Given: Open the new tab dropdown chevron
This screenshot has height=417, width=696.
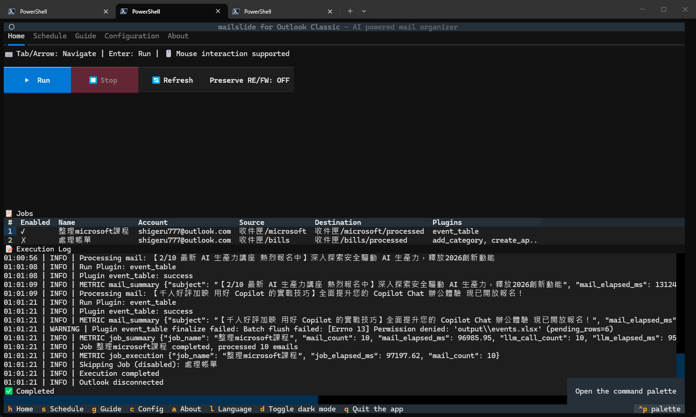Looking at the screenshot, I should point(364,11).
